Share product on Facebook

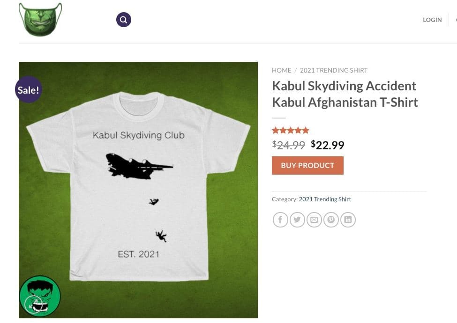click(x=280, y=220)
